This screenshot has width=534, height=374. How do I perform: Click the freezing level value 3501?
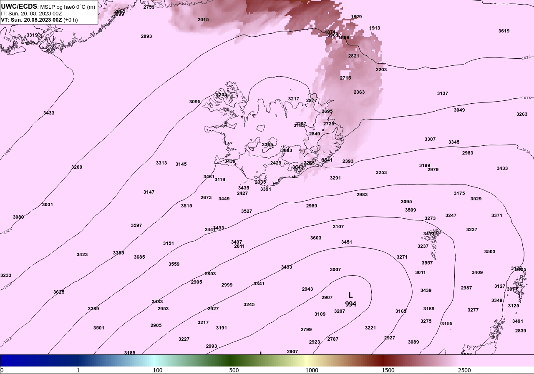tap(99, 328)
